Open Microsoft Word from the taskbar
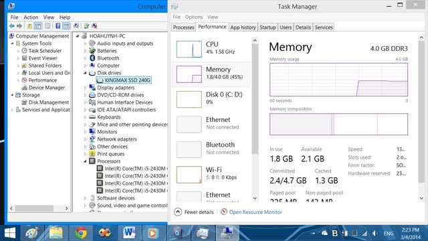 tap(129, 233)
